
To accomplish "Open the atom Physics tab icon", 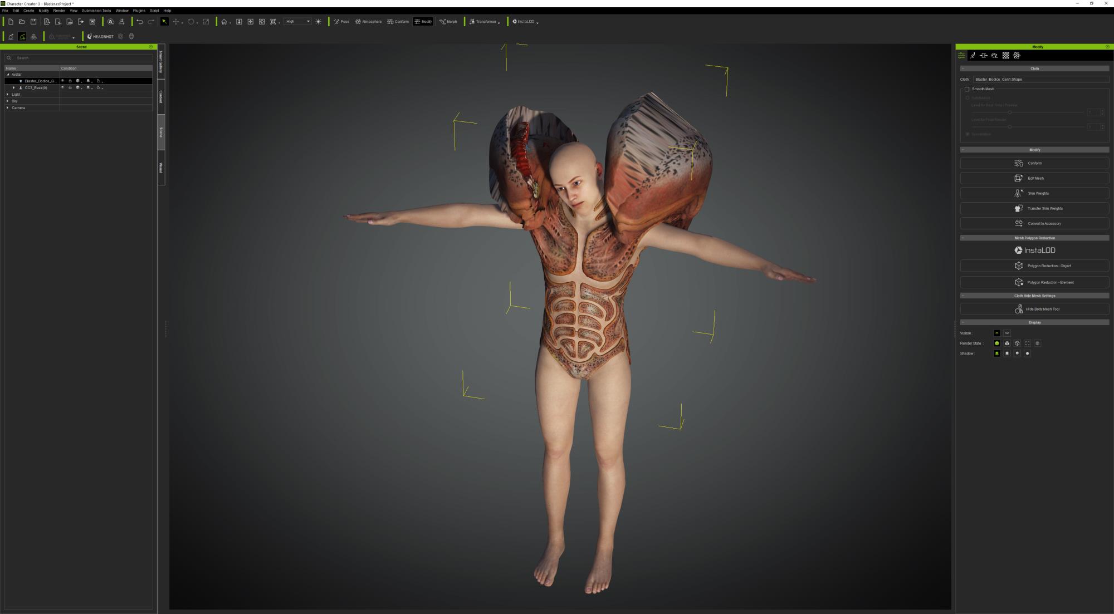I will click(x=1017, y=56).
